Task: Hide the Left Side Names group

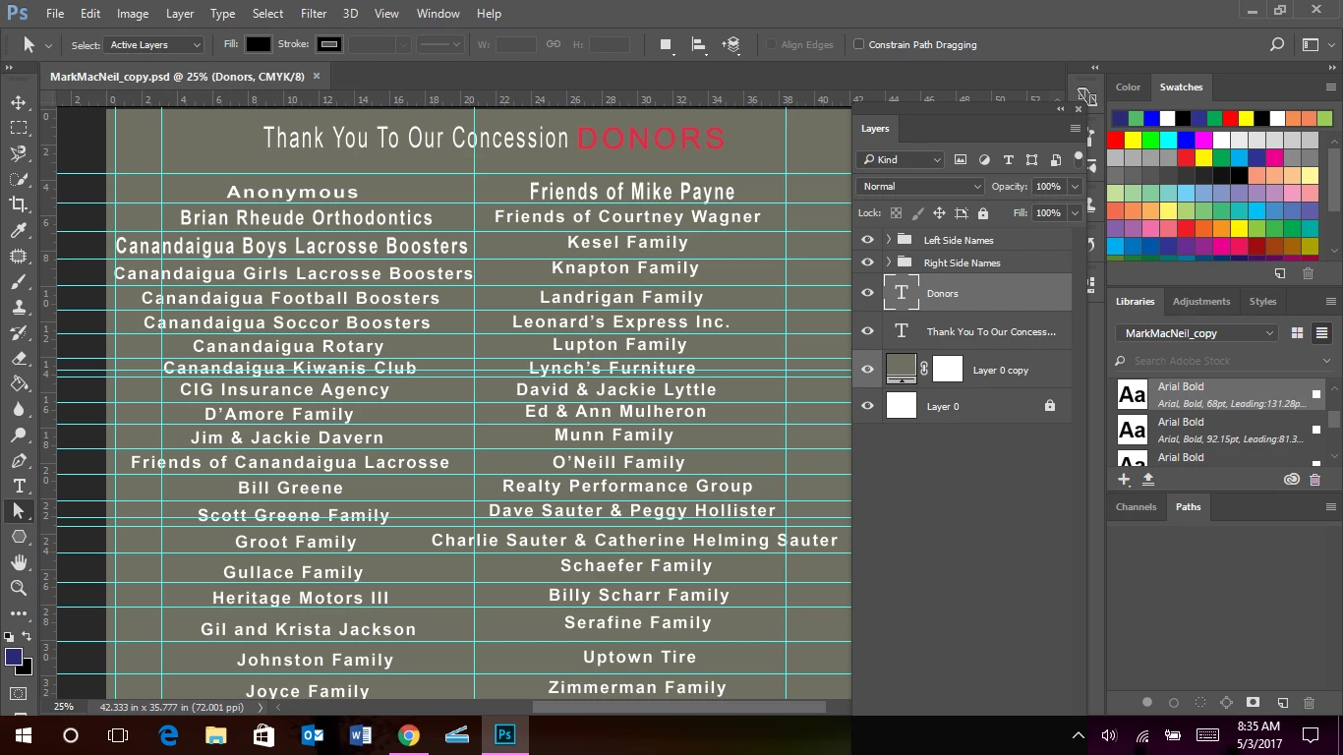Action: pos(867,240)
